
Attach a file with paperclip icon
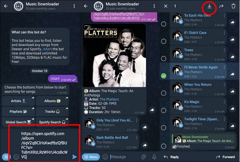(x=143, y=157)
